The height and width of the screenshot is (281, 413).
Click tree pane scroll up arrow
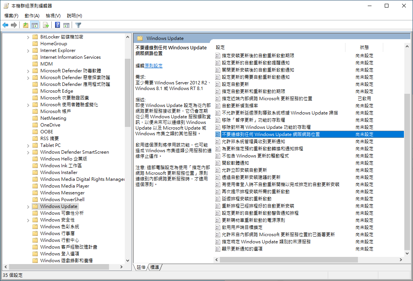tap(128, 37)
